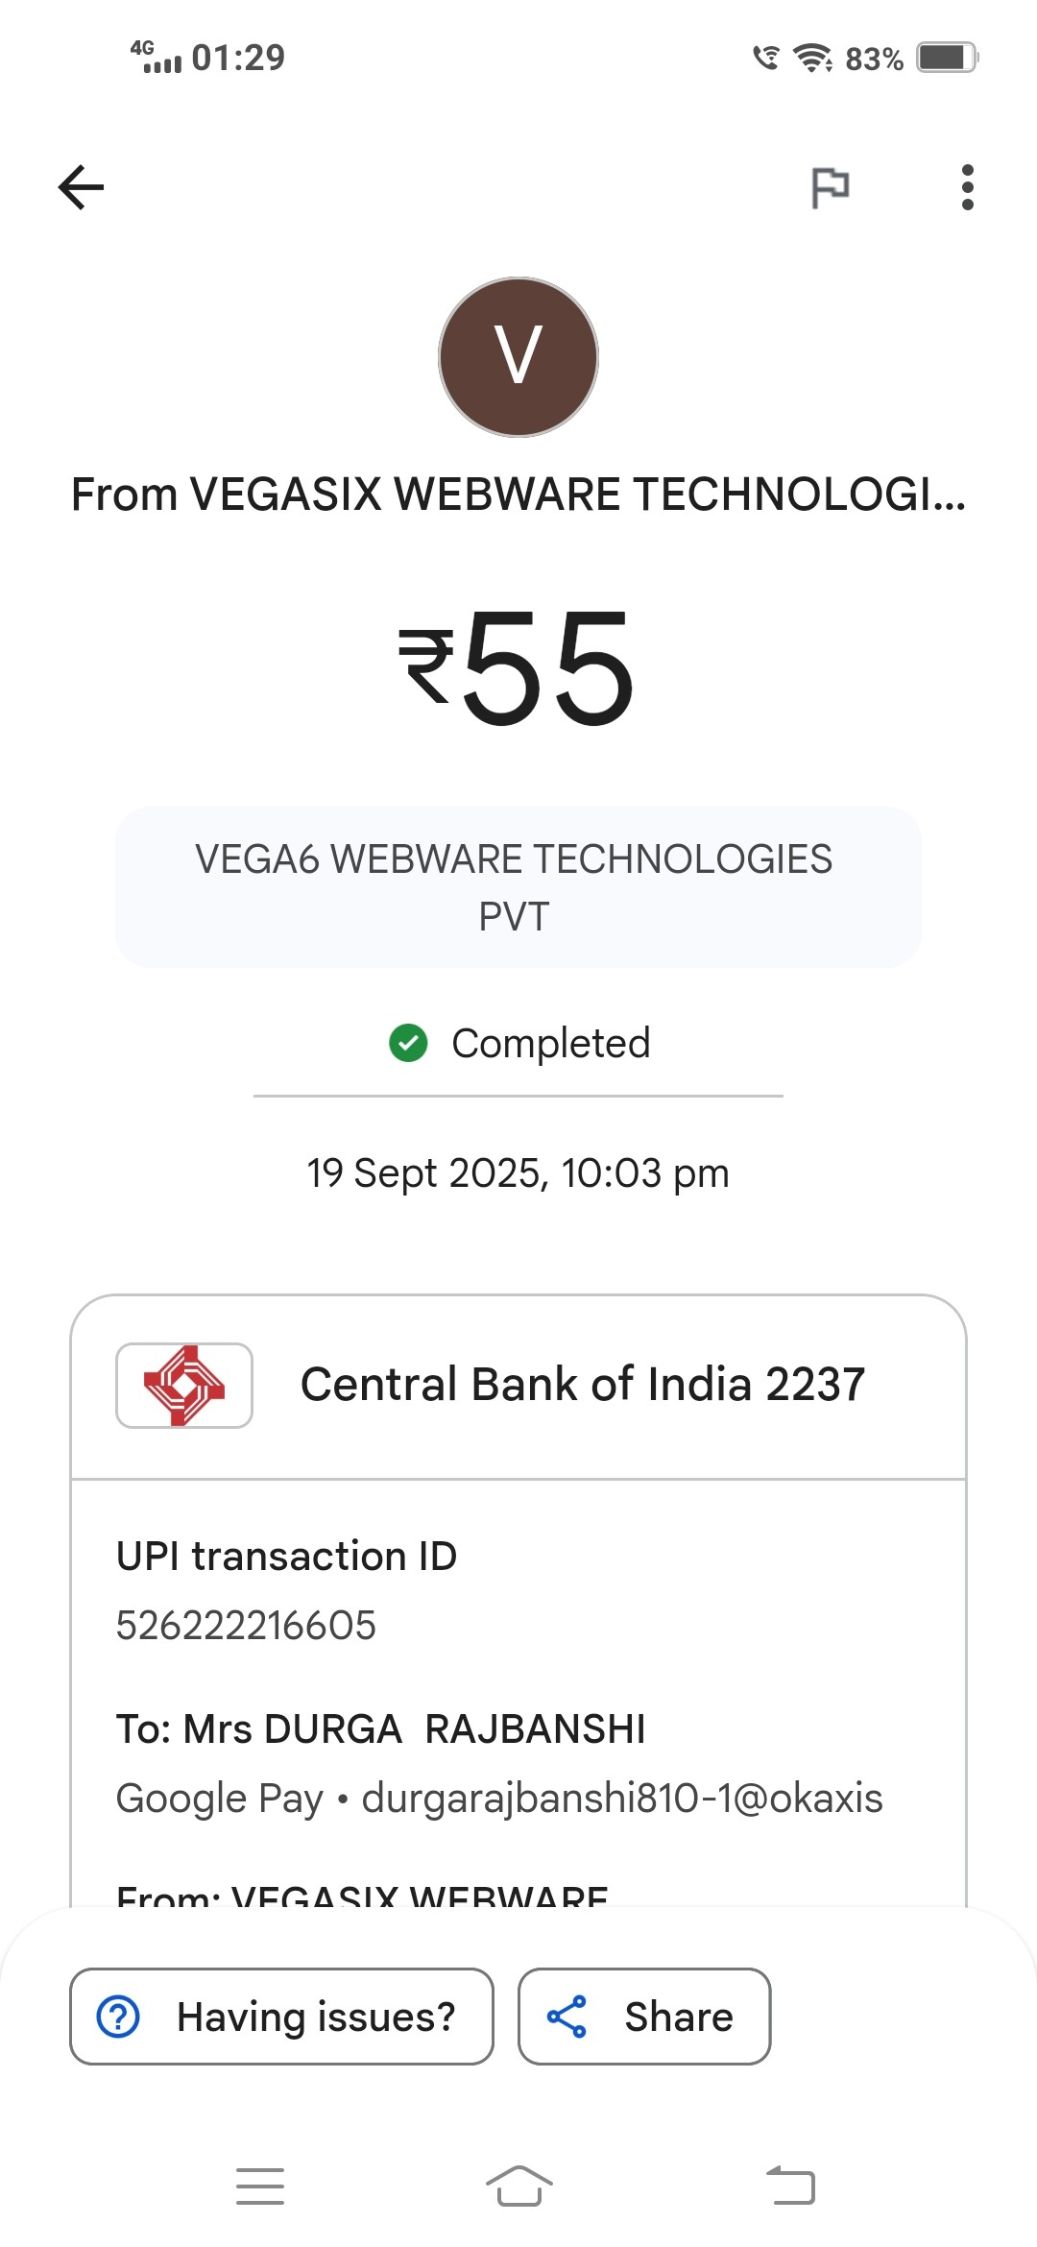Tap the flag report icon
Image resolution: width=1037 pixels, height=2247 pixels.
pyautogui.click(x=830, y=187)
